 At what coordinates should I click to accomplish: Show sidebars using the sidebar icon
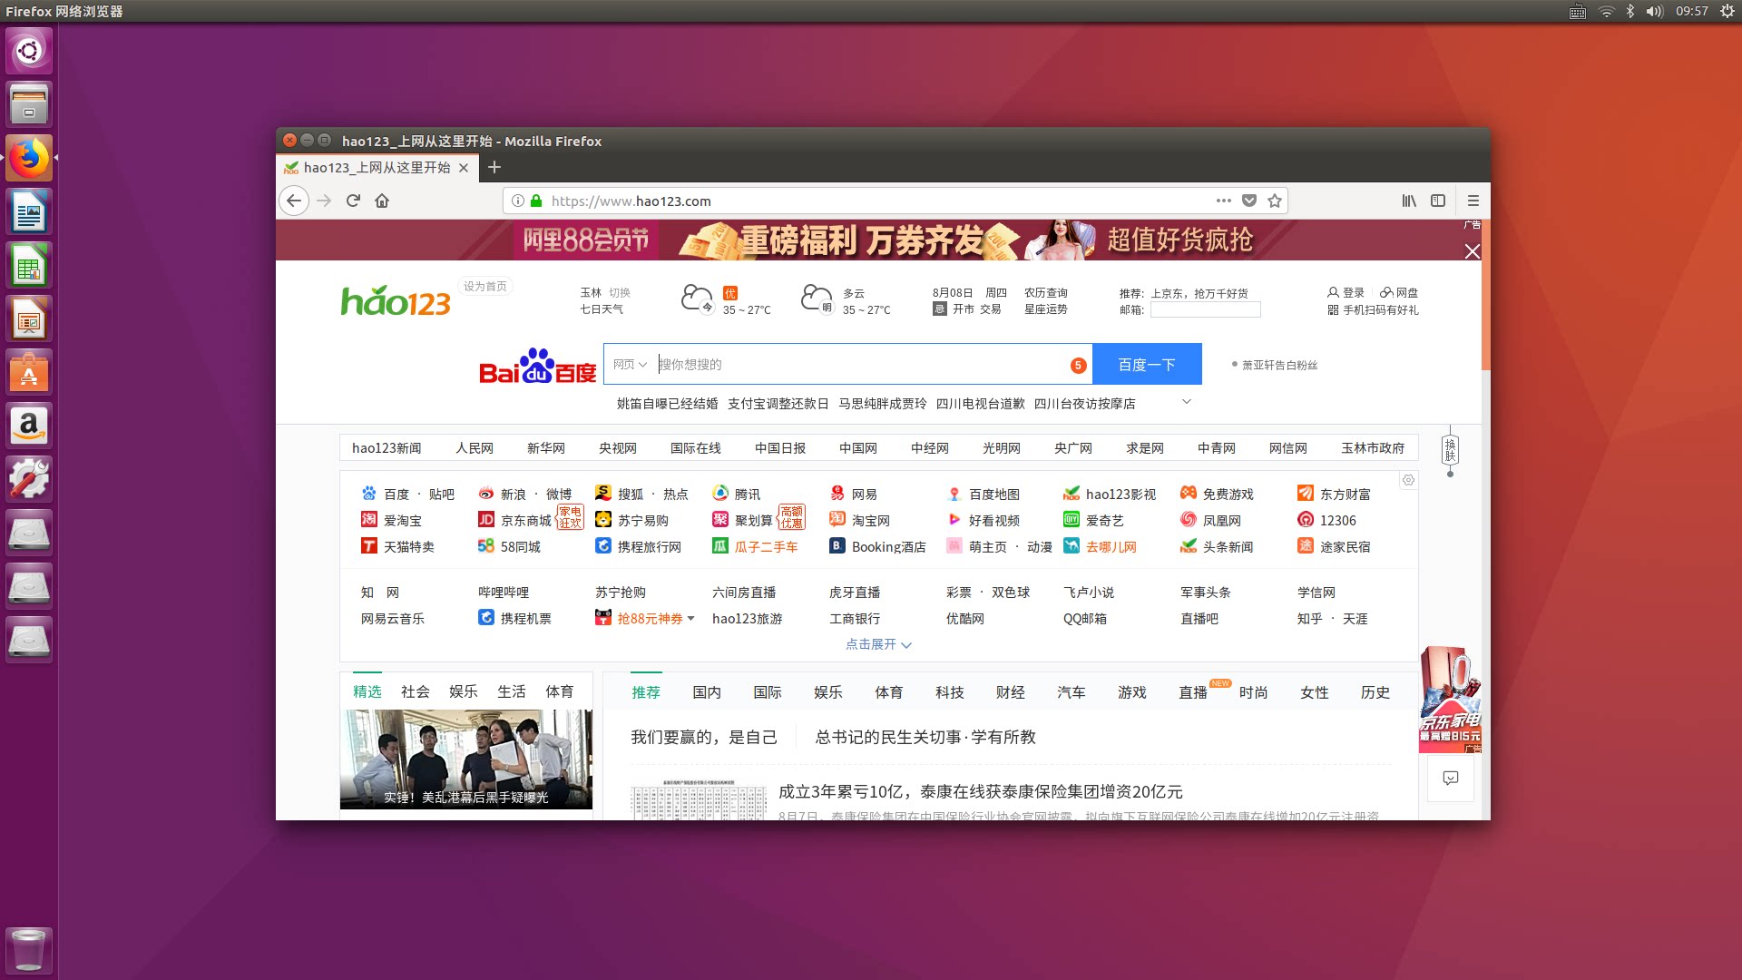point(1438,201)
